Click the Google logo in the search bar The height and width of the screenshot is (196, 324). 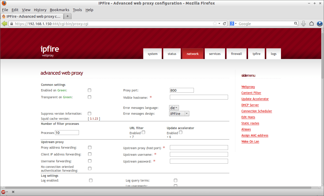pyautogui.click(x=232, y=23)
